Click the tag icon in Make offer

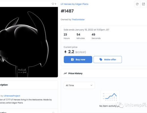coord(101,60)
